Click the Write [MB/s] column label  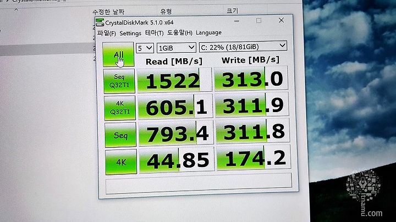click(251, 60)
